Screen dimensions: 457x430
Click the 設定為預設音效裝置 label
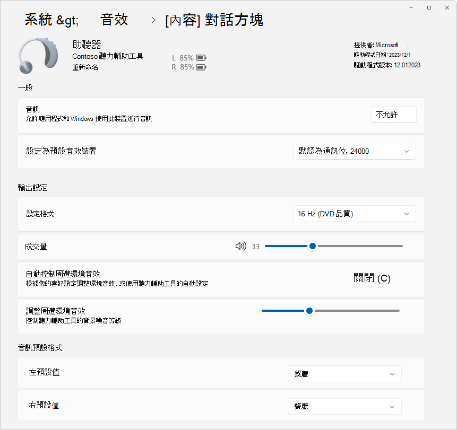tap(61, 151)
